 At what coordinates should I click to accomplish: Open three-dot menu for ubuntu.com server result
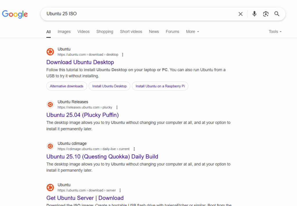click(120, 190)
